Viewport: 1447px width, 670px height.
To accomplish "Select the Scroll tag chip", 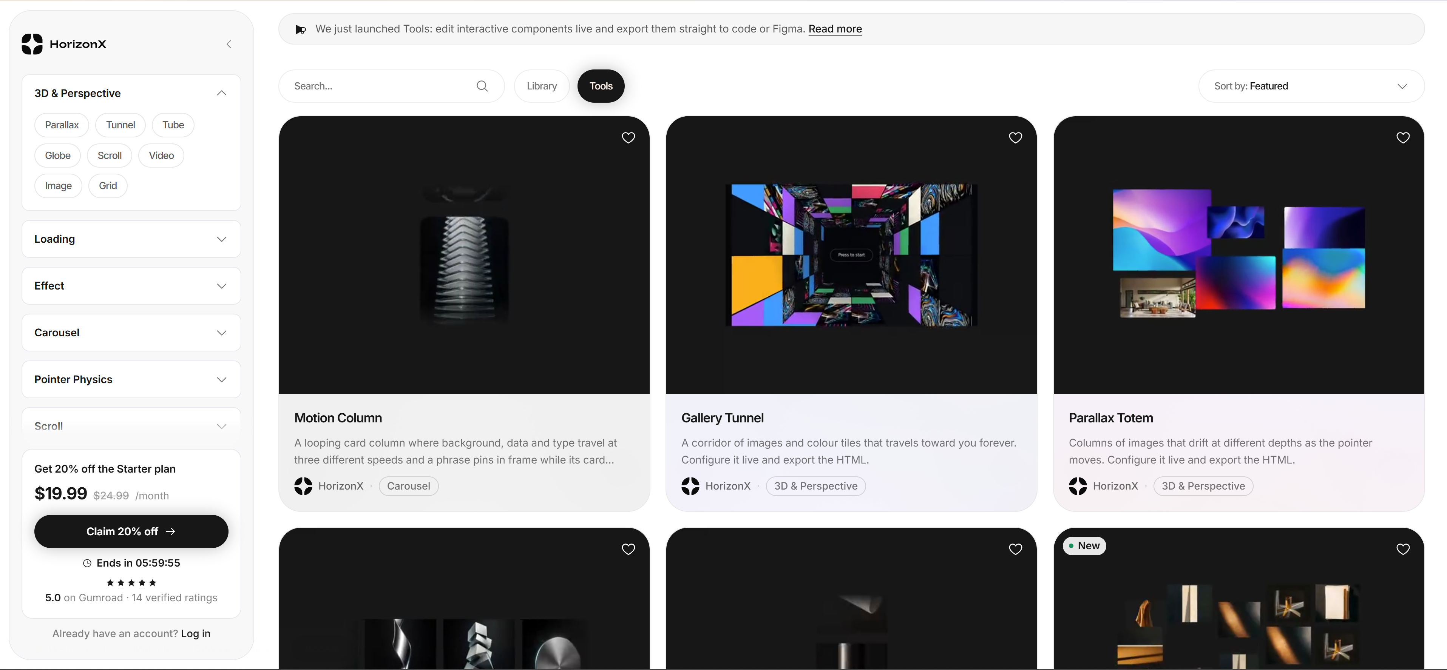I will (x=110, y=156).
